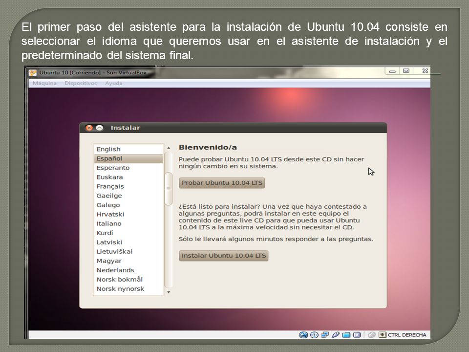Select Italiano in the language list

pos(128,223)
